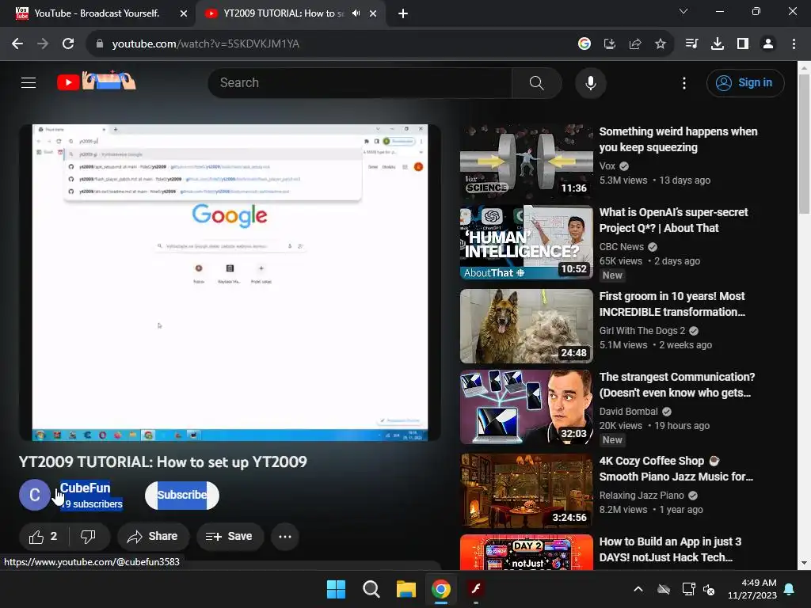Image resolution: width=811 pixels, height=608 pixels.
Task: Click the scrollbar down arrow
Action: [x=804, y=563]
